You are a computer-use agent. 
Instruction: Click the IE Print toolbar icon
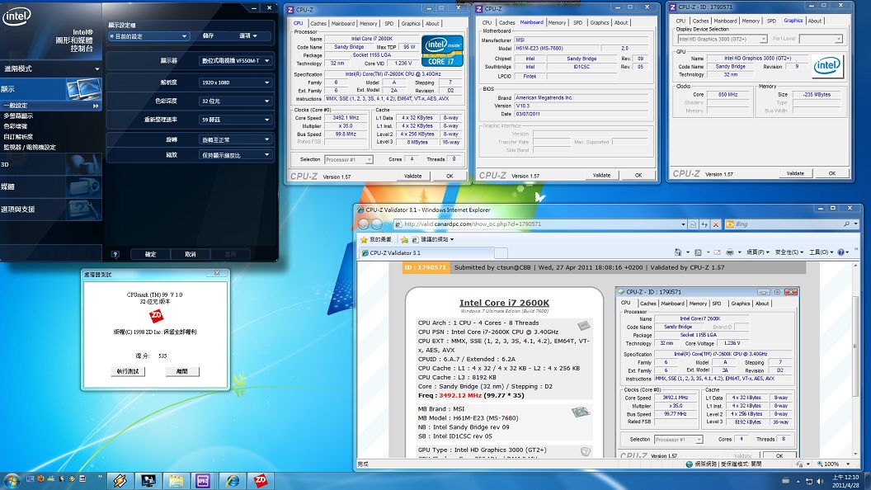(x=729, y=252)
